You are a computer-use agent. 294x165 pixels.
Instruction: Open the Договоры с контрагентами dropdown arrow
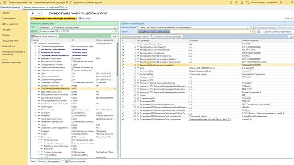(x=116, y=27)
